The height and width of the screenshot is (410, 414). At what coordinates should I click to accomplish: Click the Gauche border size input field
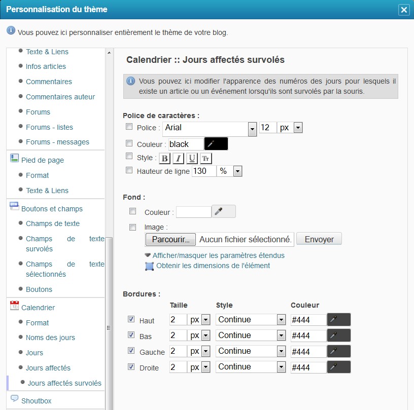pos(178,351)
